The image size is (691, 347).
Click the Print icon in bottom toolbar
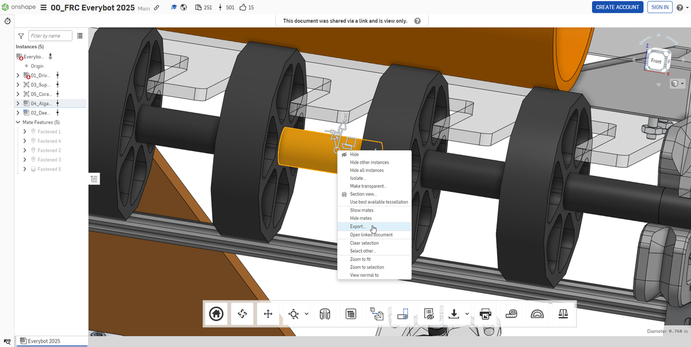485,314
